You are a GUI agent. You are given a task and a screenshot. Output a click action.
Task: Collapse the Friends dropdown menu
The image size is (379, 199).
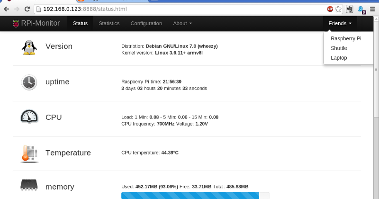point(340,24)
